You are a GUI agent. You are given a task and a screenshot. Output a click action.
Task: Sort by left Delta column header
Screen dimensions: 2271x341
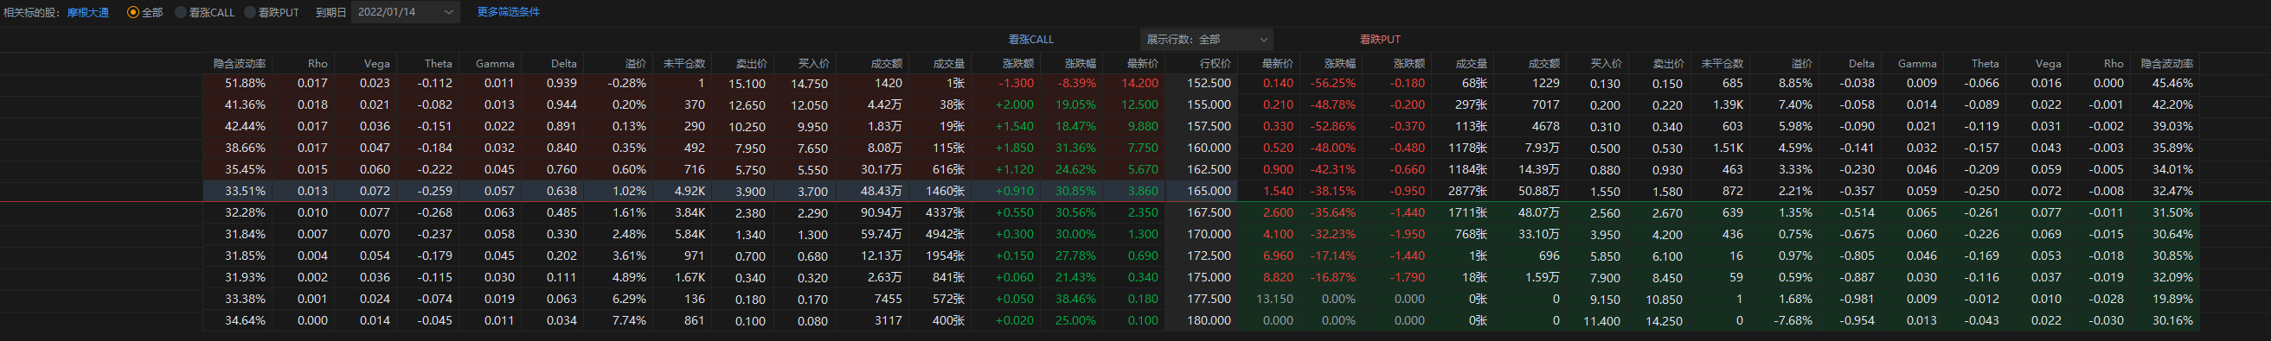(563, 63)
